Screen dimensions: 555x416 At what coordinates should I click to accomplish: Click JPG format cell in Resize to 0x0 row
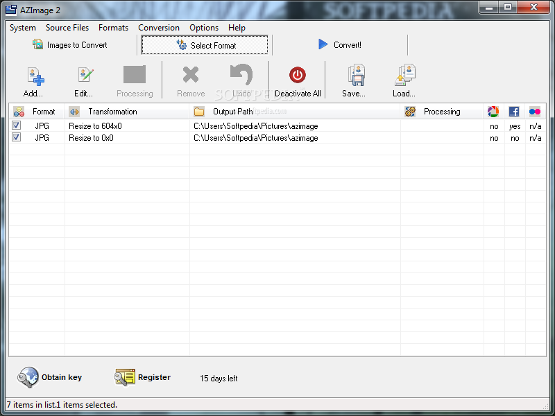pos(42,138)
